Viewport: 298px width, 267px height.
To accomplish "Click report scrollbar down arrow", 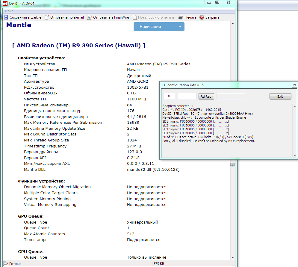I will click(233, 258).
